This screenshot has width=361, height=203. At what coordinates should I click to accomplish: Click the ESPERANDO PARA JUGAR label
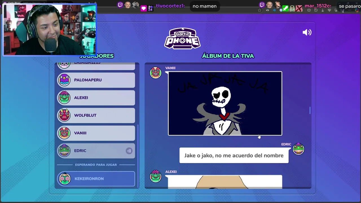pos(96,165)
